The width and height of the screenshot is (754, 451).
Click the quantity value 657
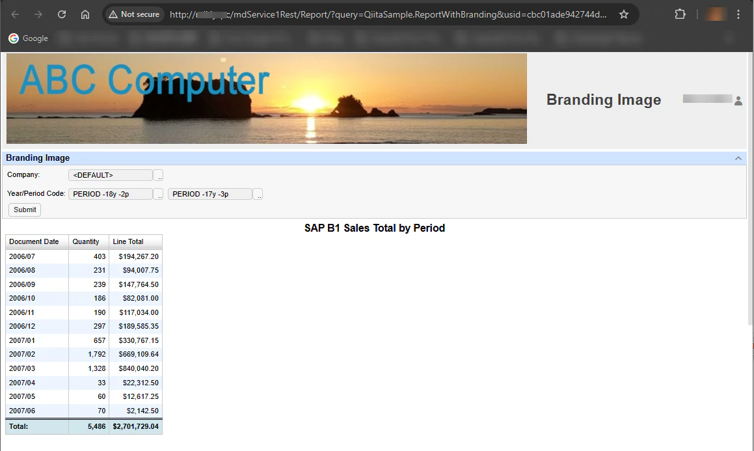tap(100, 340)
